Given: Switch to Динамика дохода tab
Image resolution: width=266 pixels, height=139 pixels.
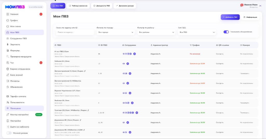Looking at the screenshot, I should click(x=125, y=6).
